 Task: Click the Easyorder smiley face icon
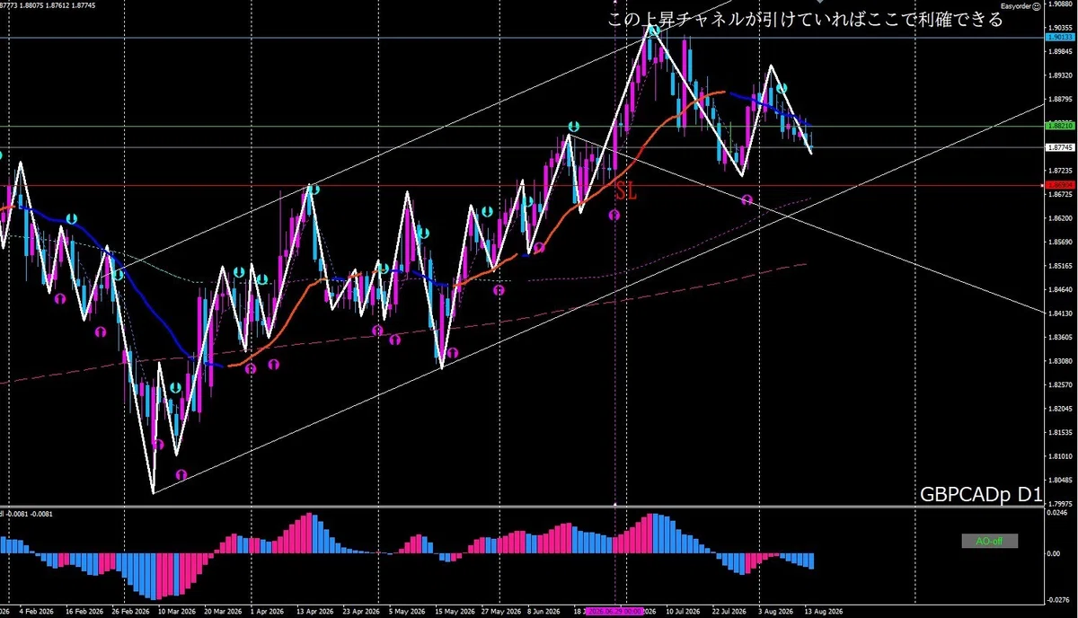click(1036, 6)
